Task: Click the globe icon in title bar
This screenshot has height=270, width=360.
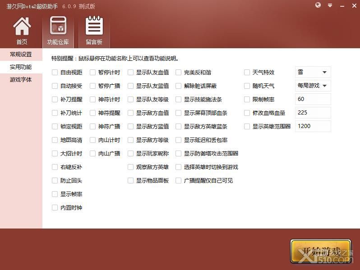Action: 318,5
